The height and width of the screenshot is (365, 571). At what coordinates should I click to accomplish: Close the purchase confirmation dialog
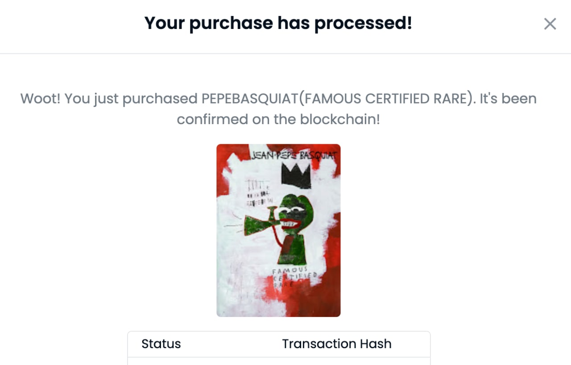[550, 24]
